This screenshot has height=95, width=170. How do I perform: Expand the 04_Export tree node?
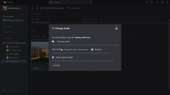pyautogui.click(x=5, y=61)
